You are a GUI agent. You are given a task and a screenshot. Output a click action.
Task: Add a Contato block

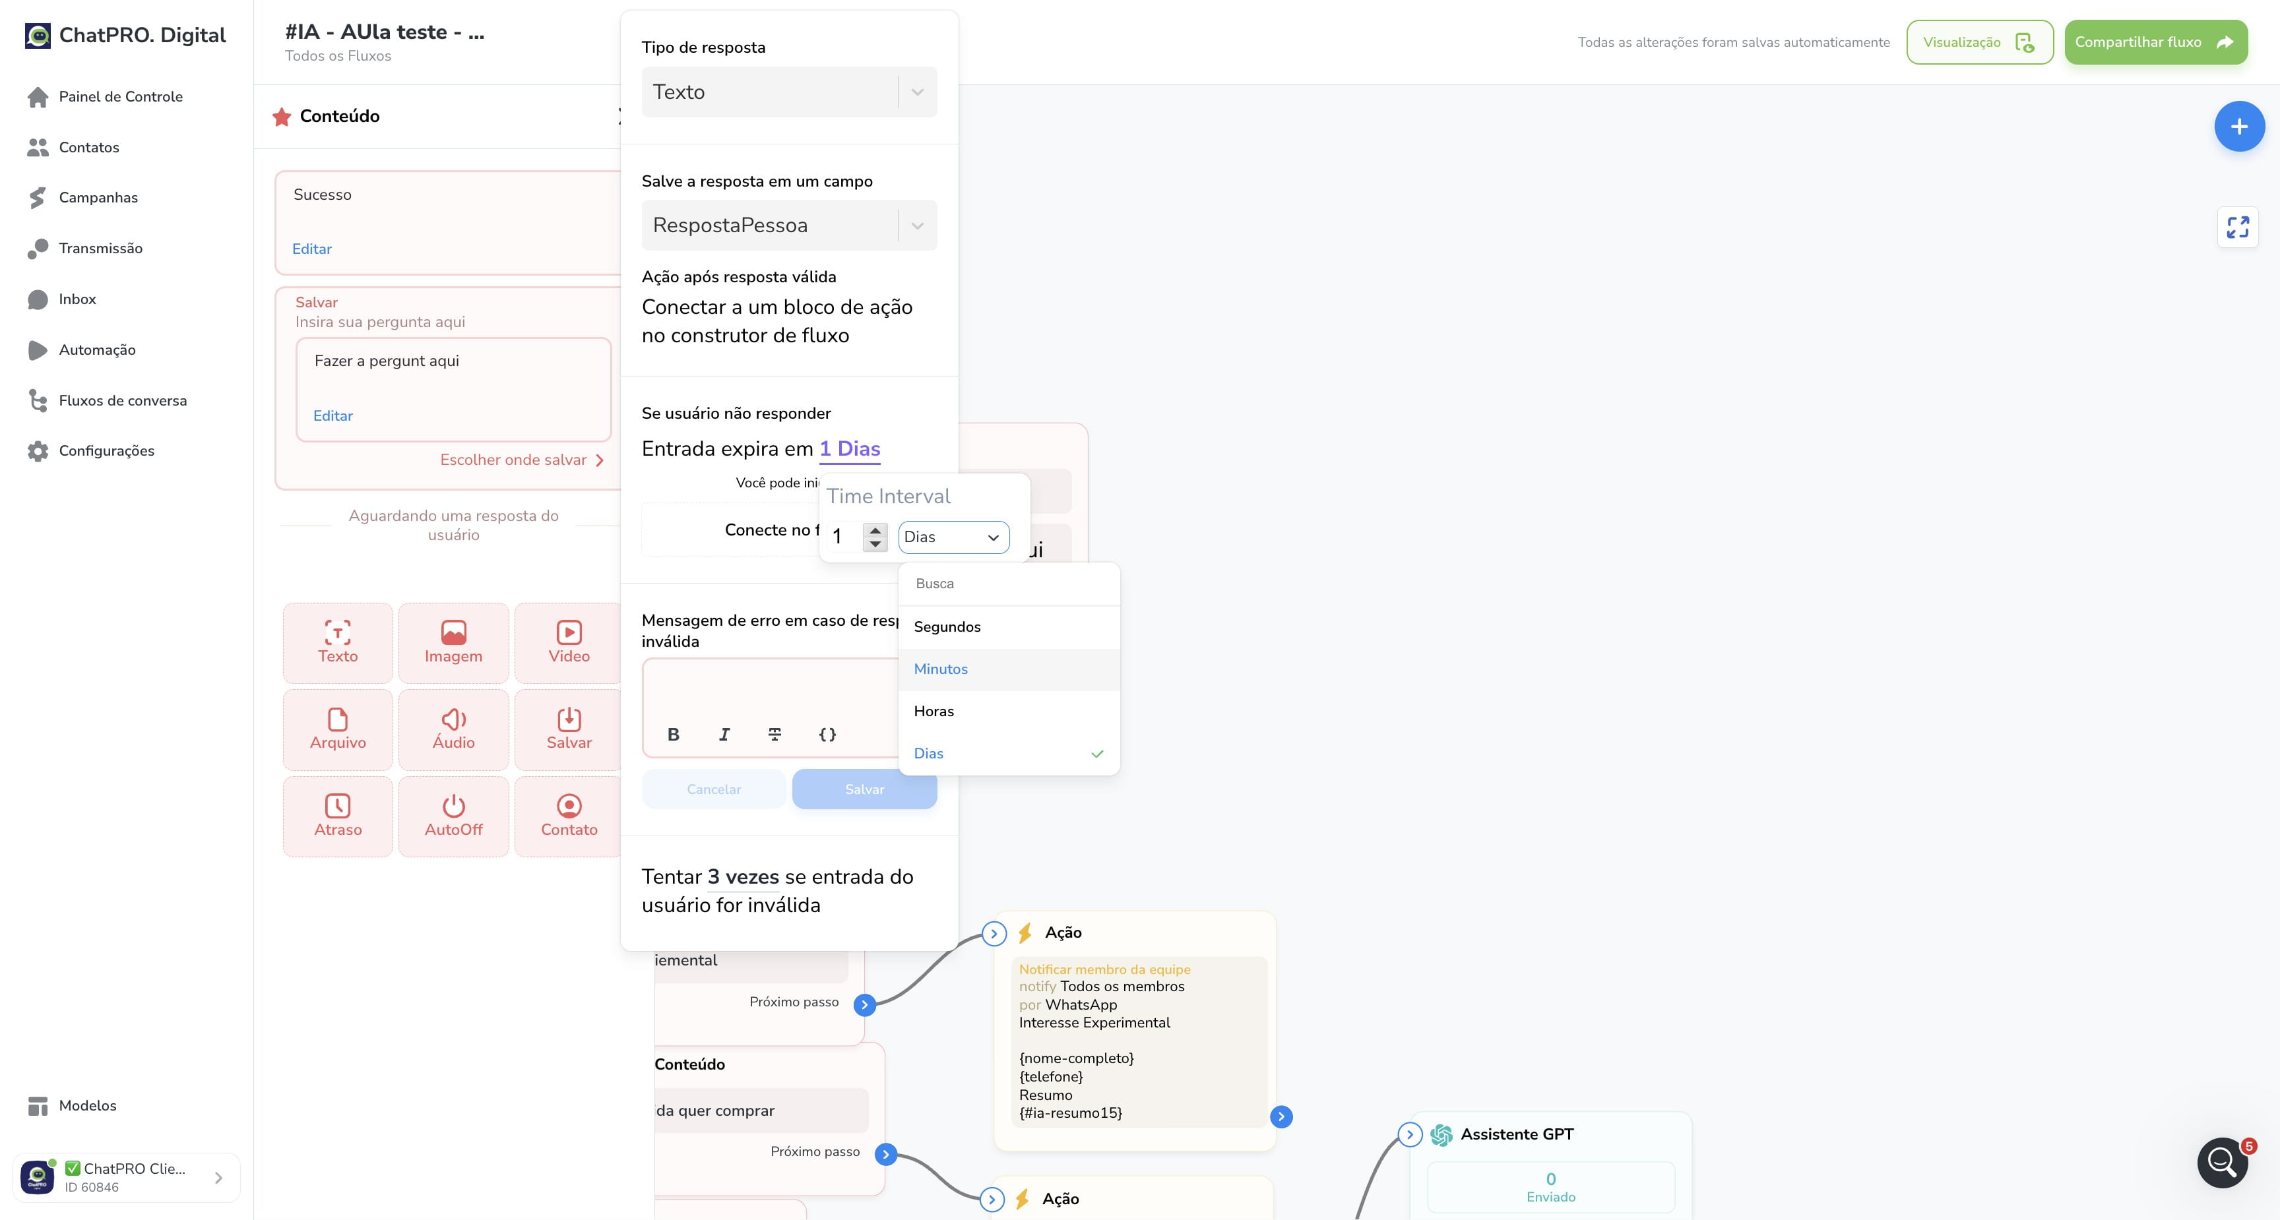tap(568, 816)
